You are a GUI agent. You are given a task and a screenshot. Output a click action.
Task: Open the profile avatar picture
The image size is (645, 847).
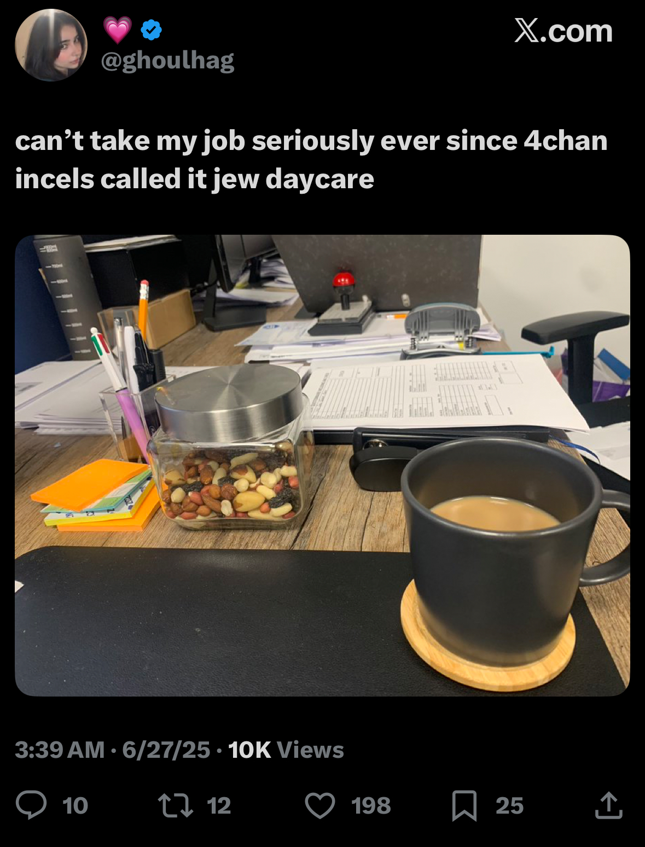(x=51, y=45)
